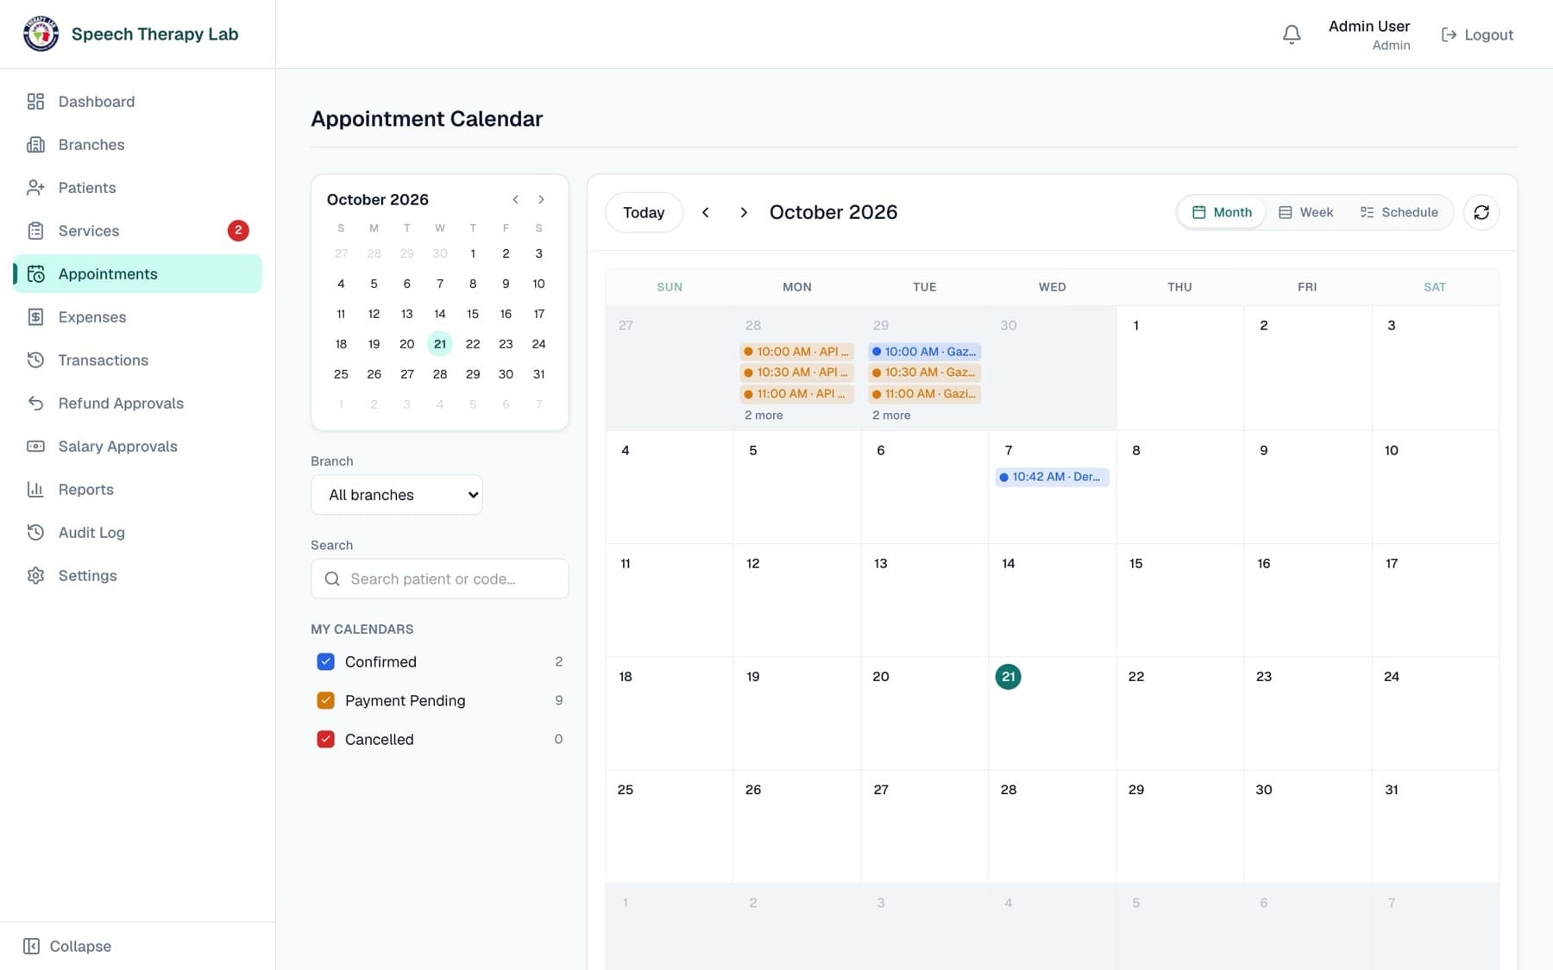Open Services in the sidebar
Viewport: 1553px width, 970px height.
pyautogui.click(x=138, y=231)
